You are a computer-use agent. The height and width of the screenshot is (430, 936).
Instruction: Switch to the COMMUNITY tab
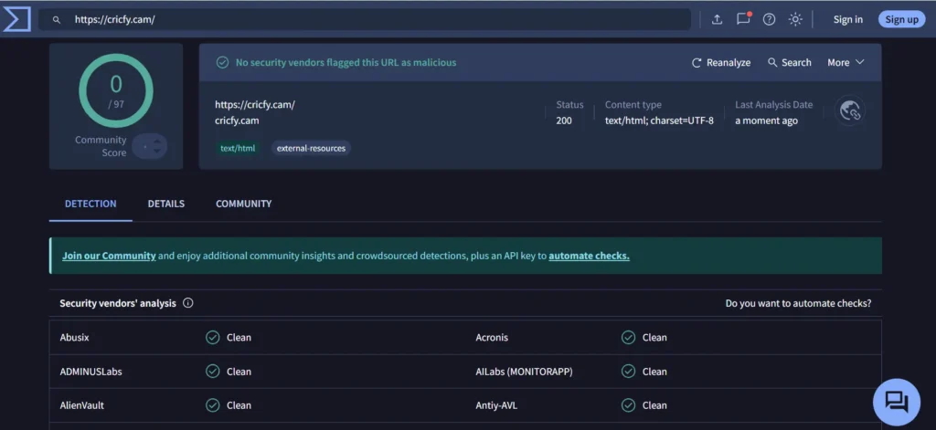tap(243, 204)
